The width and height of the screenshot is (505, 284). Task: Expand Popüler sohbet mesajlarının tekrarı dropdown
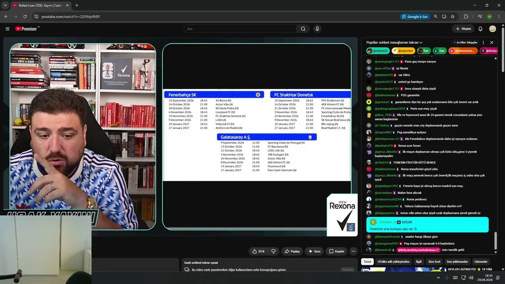(395, 43)
